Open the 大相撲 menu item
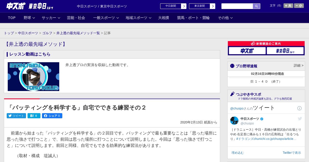Image resolution: width=309 pixels, height=162 pixels. pos(164,18)
